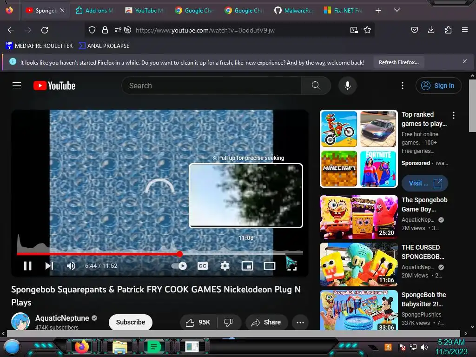Click the page vertical scrollbar
The height and width of the screenshot is (357, 476).
[472, 106]
